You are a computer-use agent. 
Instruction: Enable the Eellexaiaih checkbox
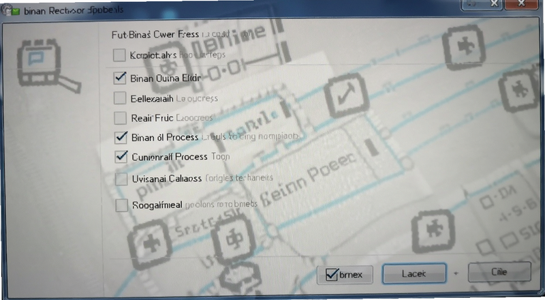tap(120, 98)
